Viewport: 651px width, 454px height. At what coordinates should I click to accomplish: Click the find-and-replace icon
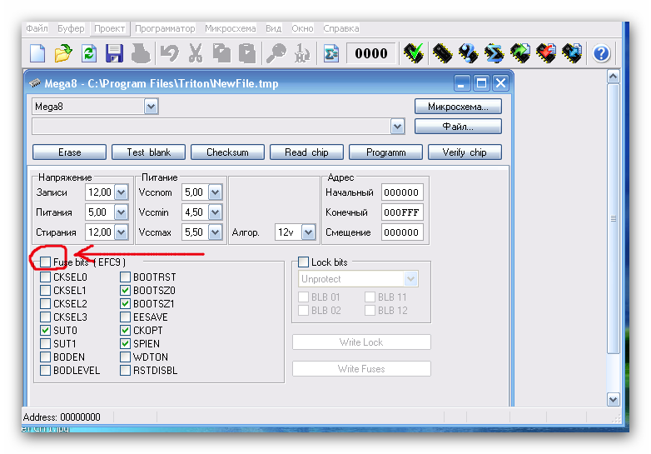coord(302,53)
